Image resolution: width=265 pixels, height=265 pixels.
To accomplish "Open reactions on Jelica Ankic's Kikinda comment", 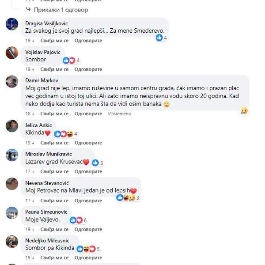I will pos(65,134).
